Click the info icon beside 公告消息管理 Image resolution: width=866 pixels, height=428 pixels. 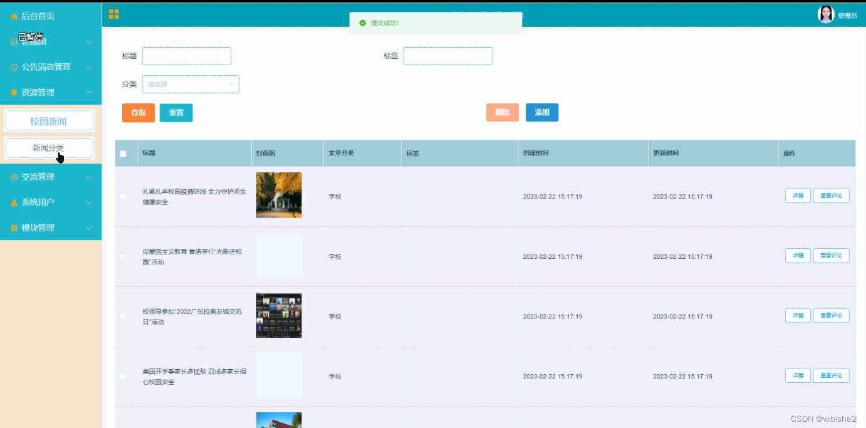pyautogui.click(x=14, y=67)
